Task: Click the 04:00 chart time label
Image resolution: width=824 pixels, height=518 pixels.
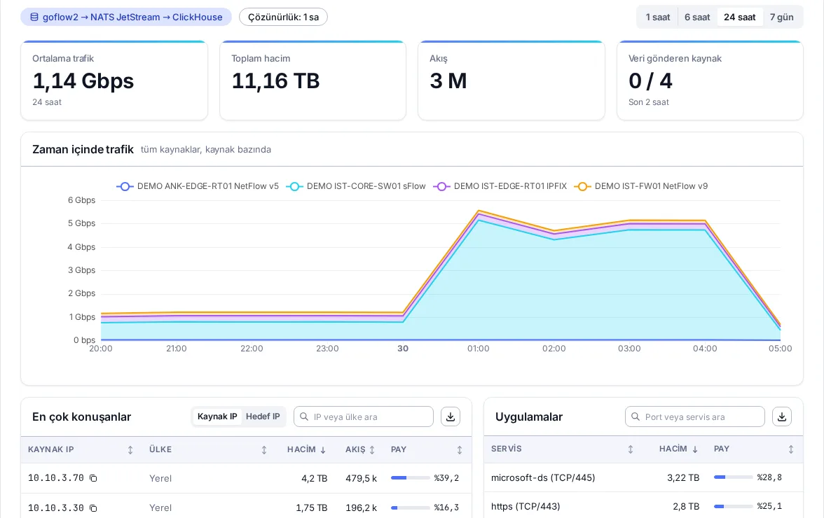Action: 705,349
